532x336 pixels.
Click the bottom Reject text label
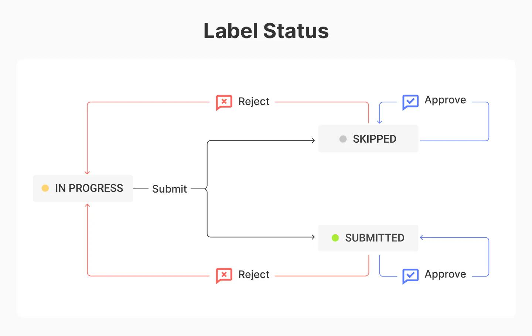coord(254,274)
